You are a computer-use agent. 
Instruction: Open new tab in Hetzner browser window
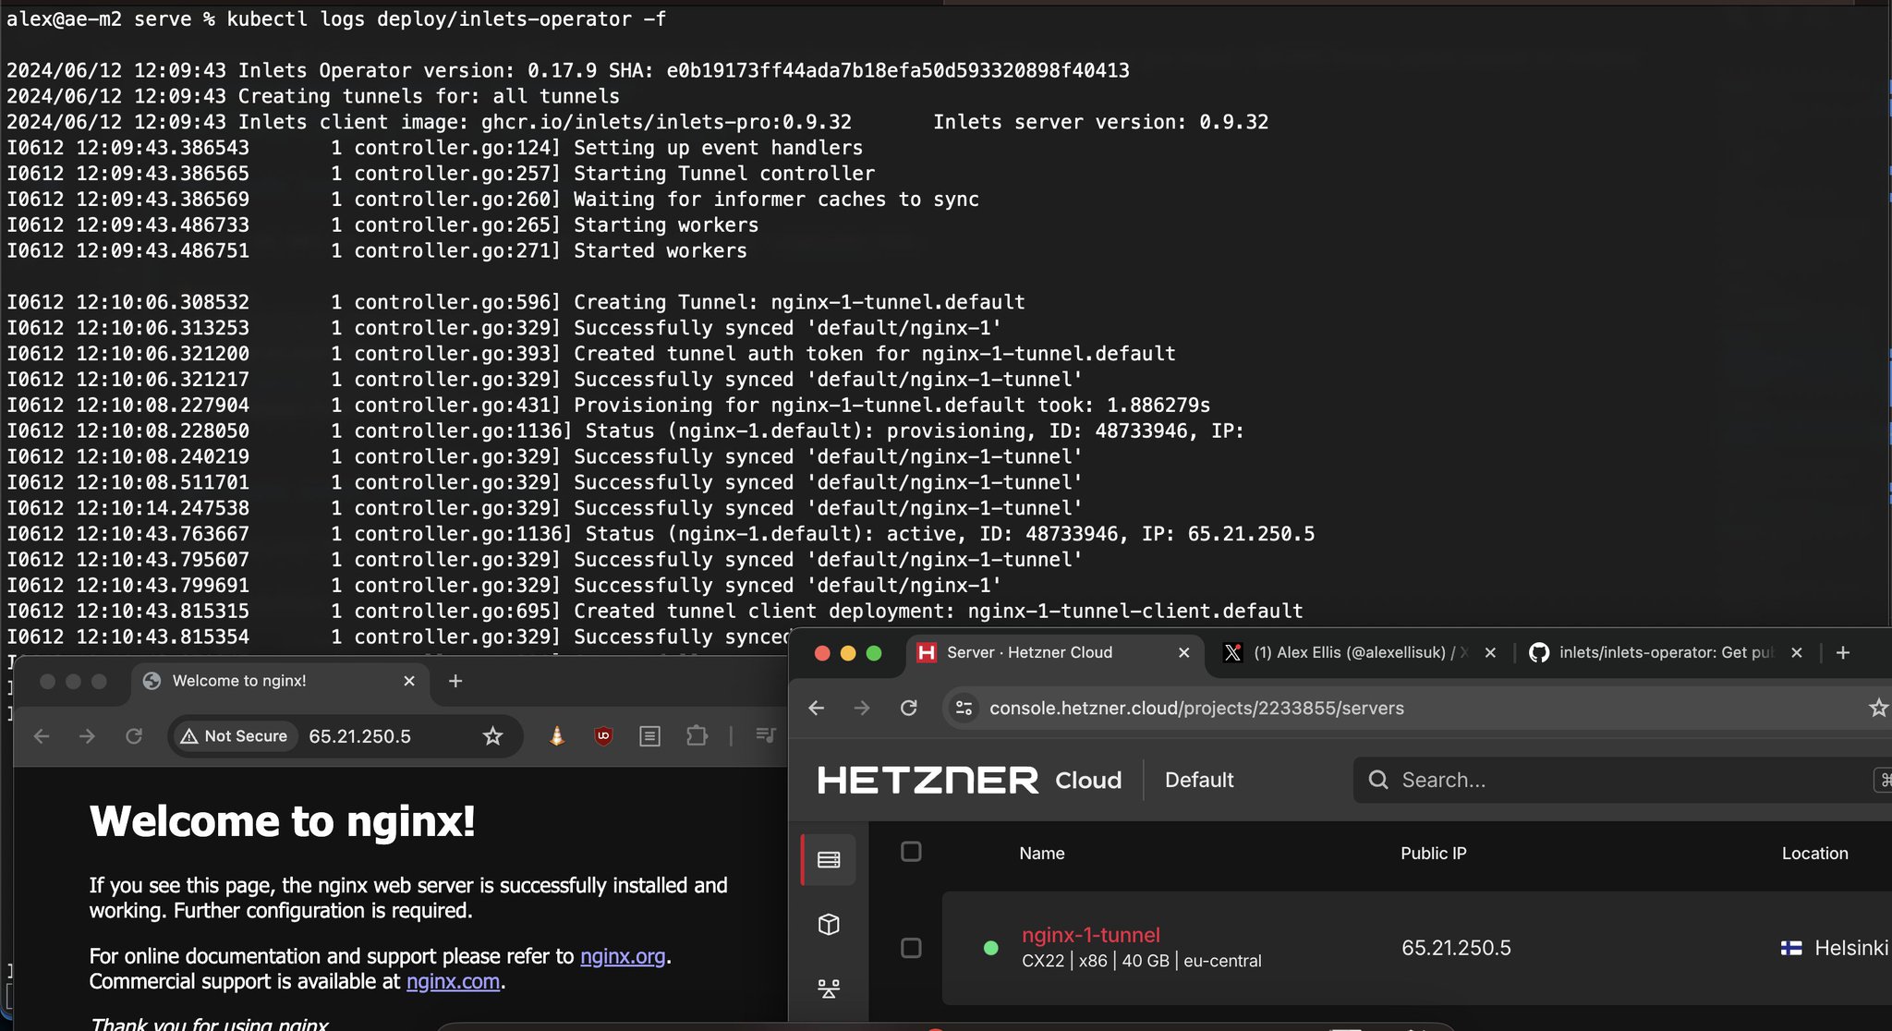[x=1843, y=653]
